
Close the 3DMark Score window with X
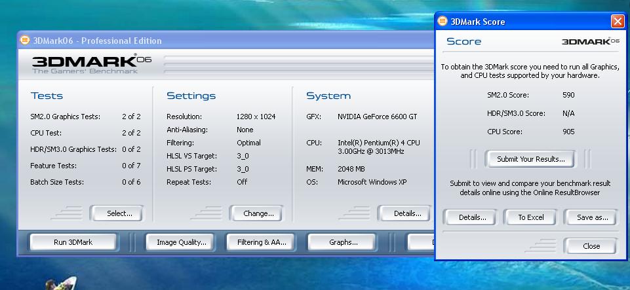(617, 22)
